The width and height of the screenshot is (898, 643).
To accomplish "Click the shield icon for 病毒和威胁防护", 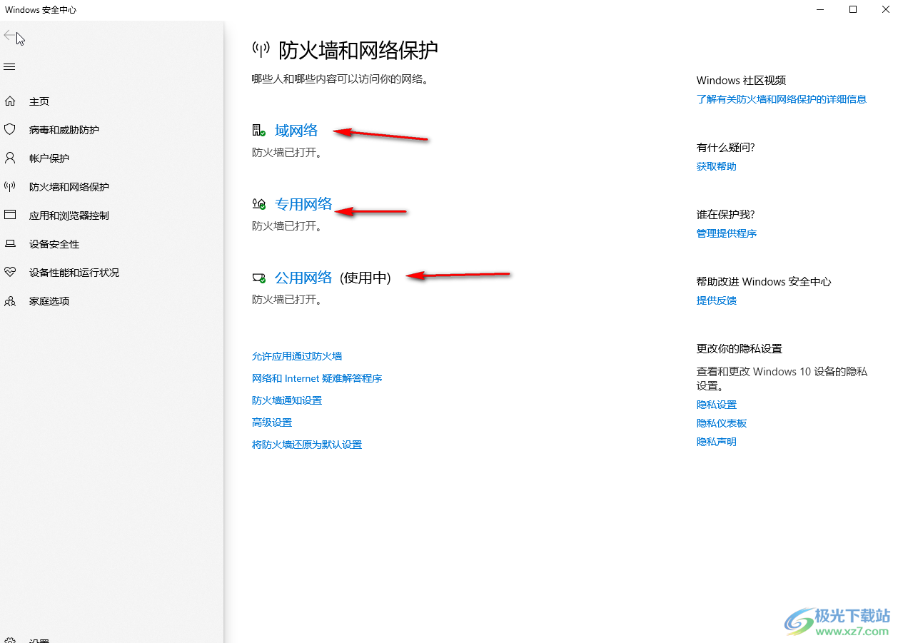I will (x=10, y=129).
